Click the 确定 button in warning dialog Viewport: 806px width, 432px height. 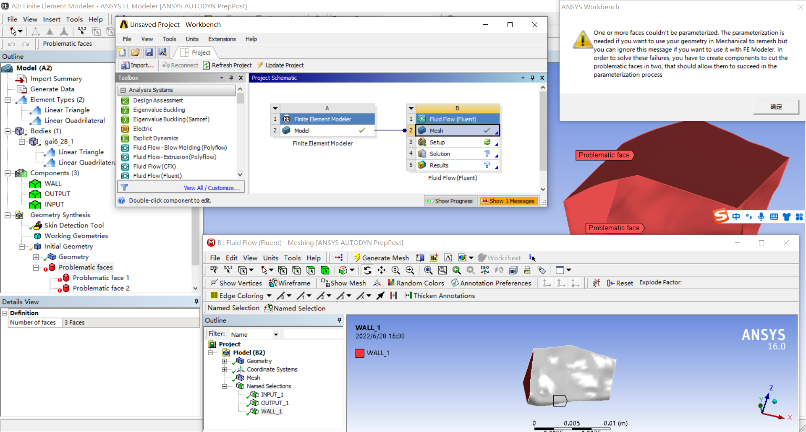tap(776, 107)
